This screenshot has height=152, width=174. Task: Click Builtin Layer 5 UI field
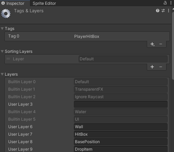pyautogui.click(x=121, y=119)
